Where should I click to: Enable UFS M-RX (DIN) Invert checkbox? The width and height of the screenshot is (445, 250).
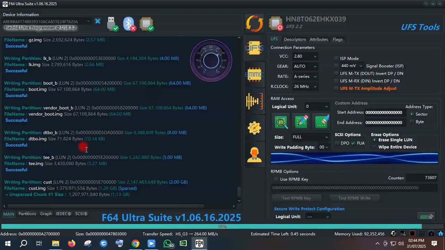coord(336,81)
